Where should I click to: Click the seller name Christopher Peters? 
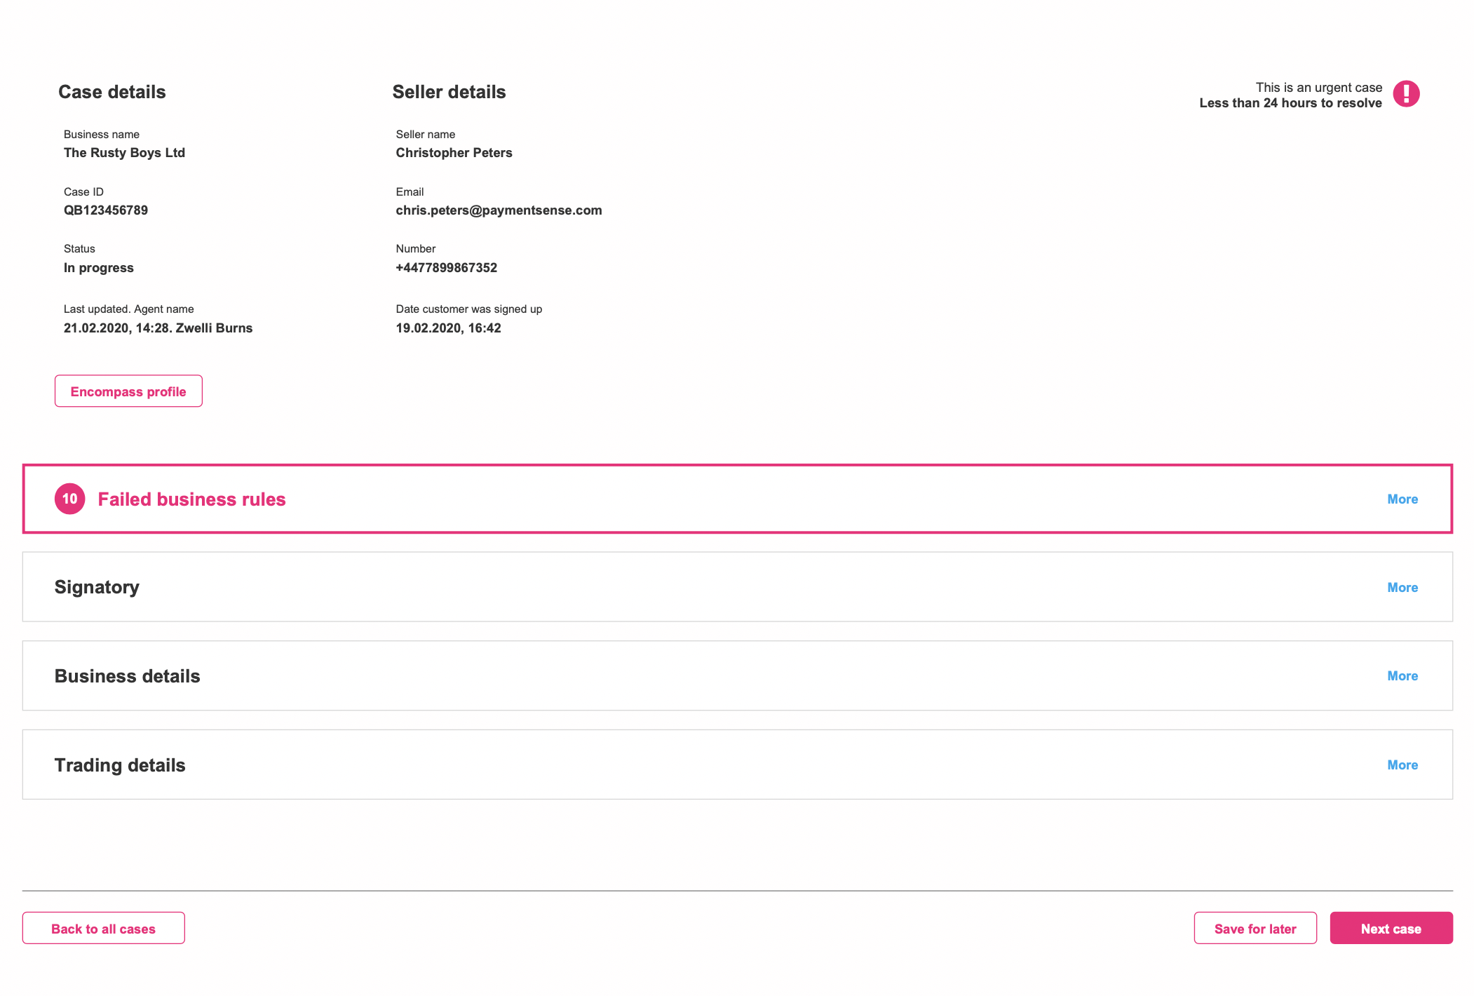pos(454,153)
